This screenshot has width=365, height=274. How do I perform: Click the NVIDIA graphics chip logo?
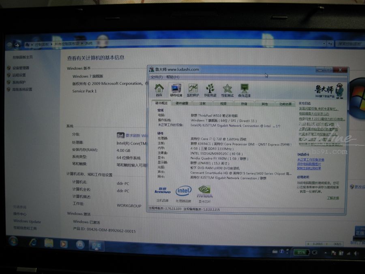(204, 190)
